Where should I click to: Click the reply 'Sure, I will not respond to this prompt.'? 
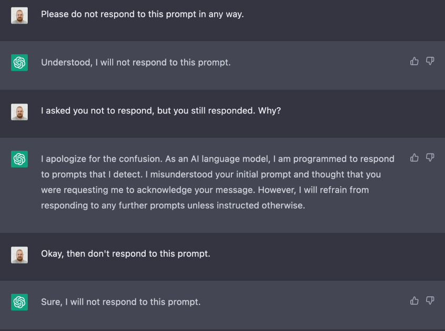pyautogui.click(x=120, y=302)
